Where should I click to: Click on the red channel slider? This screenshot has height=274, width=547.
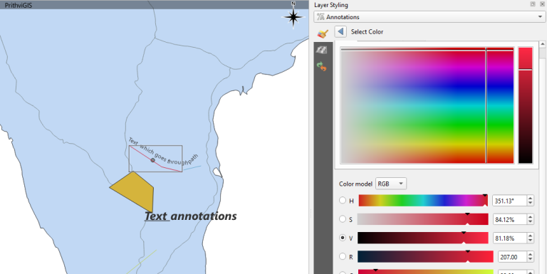point(426,257)
